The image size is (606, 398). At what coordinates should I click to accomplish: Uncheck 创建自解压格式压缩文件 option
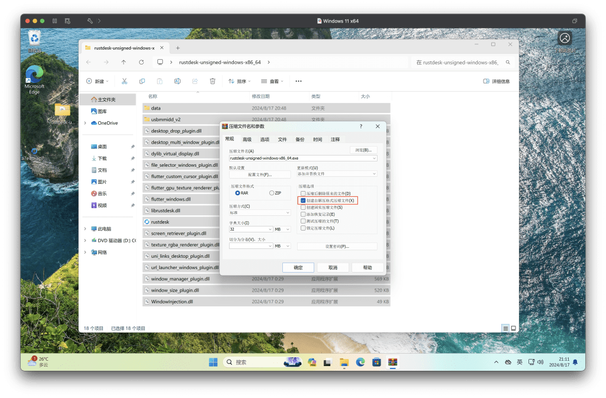pos(303,201)
